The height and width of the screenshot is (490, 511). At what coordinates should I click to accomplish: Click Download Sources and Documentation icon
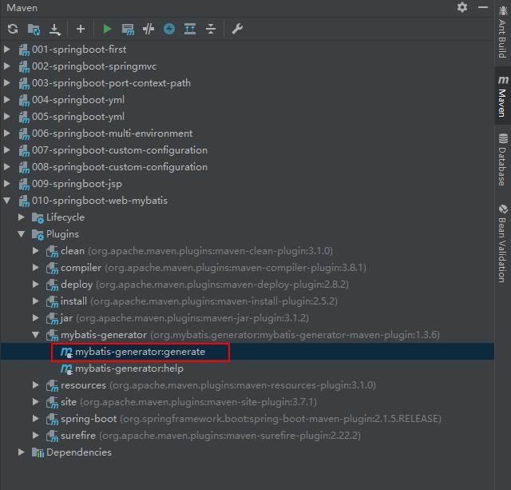coord(55,29)
